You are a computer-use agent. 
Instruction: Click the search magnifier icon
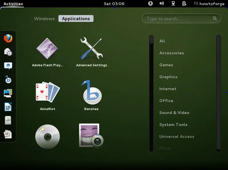pyautogui.click(x=215, y=18)
